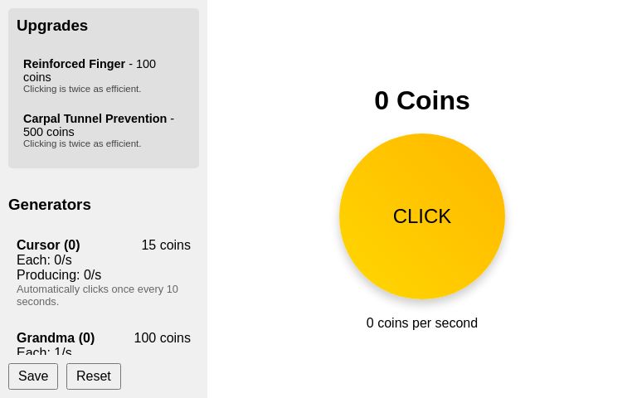The width and height of the screenshot is (637, 398).
Task: Click the "0 coins per second" text
Action: coord(421,323)
